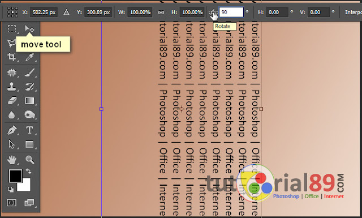Select the Eyedropper tool

point(29,57)
